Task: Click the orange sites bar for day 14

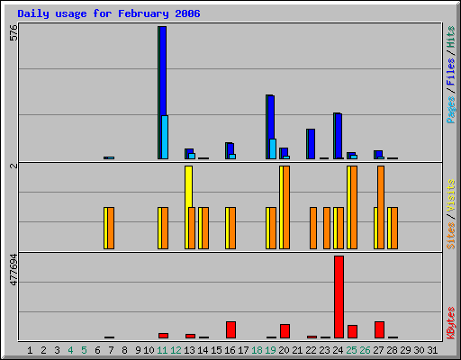Action: (205, 228)
